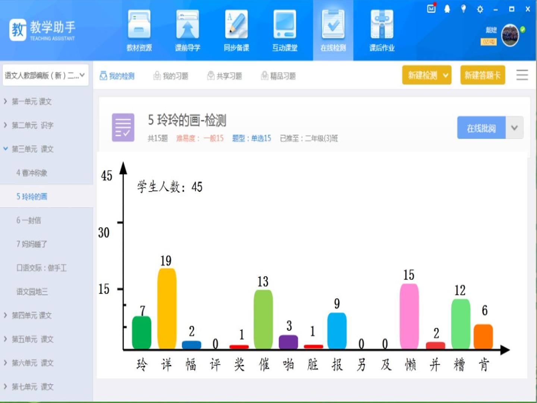Screen dimensions: 537x403
Task: Switch to the 共享习题 tab
Action: click(x=224, y=76)
